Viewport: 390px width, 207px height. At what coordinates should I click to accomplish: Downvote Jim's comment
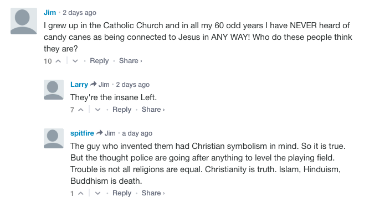[75, 61]
